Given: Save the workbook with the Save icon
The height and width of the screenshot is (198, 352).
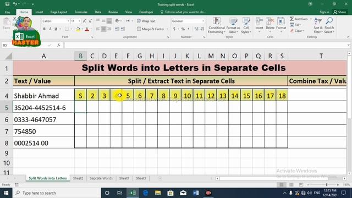Looking at the screenshot, I should 7,4.
